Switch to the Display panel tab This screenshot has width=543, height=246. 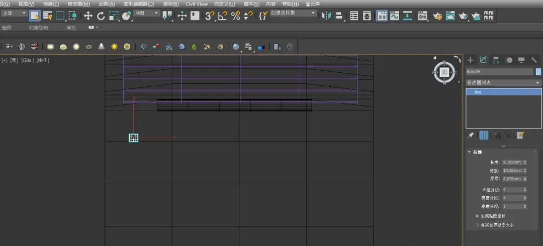[521, 60]
